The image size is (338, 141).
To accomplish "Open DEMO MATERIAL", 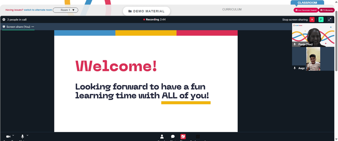I will [146, 11].
